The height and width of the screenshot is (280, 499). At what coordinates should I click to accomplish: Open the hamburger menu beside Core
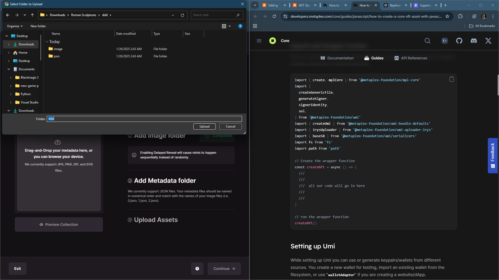(259, 41)
